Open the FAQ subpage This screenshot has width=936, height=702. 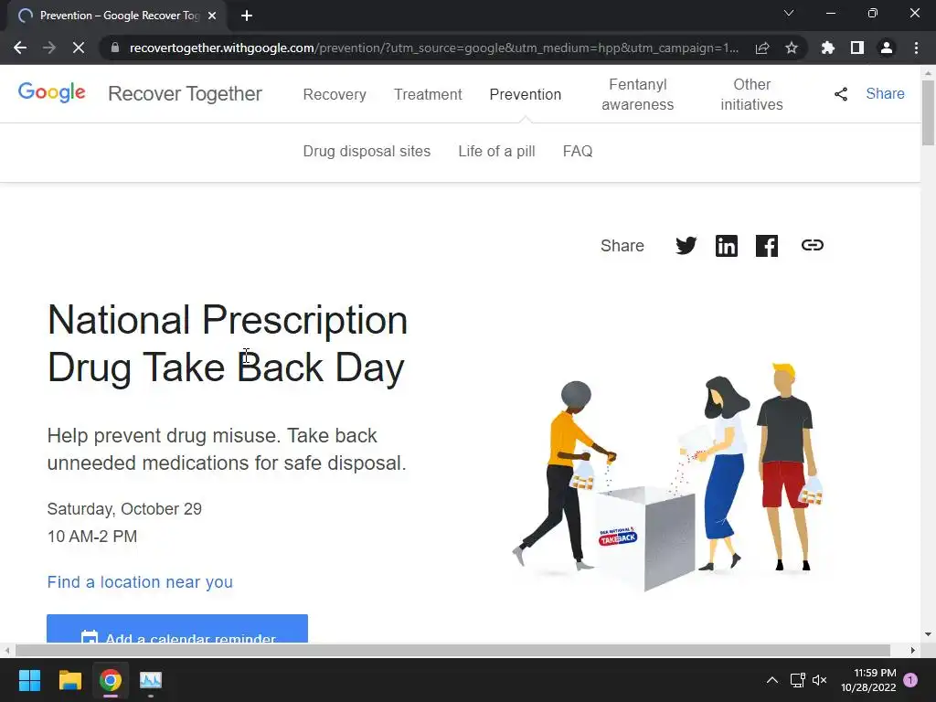578,151
